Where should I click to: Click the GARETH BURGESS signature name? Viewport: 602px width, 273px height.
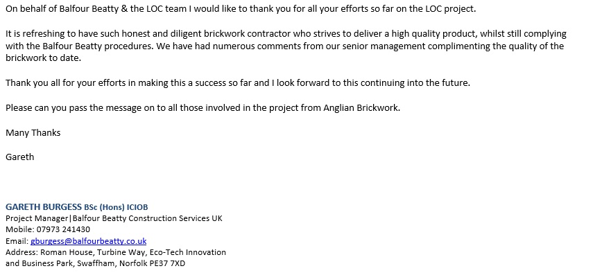click(44, 207)
